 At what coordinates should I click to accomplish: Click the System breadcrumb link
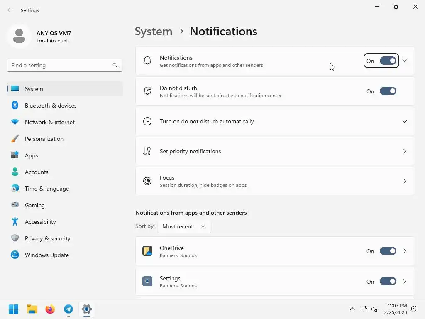[x=153, y=32]
